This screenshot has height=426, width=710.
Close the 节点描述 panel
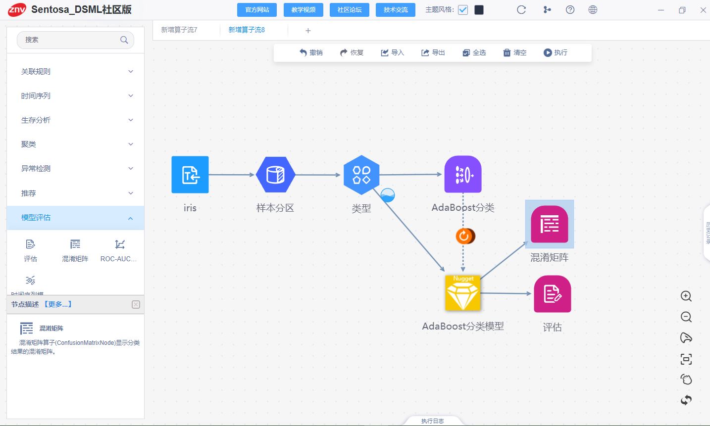point(136,305)
